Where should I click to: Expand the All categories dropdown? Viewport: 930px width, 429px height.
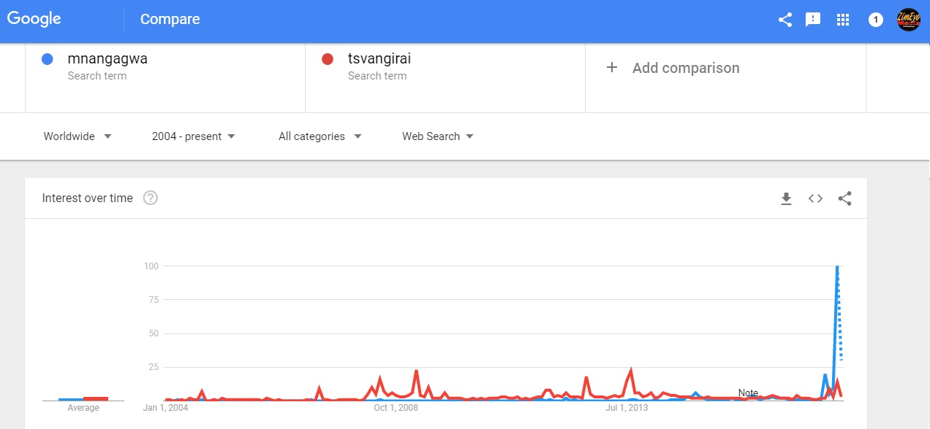pos(320,136)
